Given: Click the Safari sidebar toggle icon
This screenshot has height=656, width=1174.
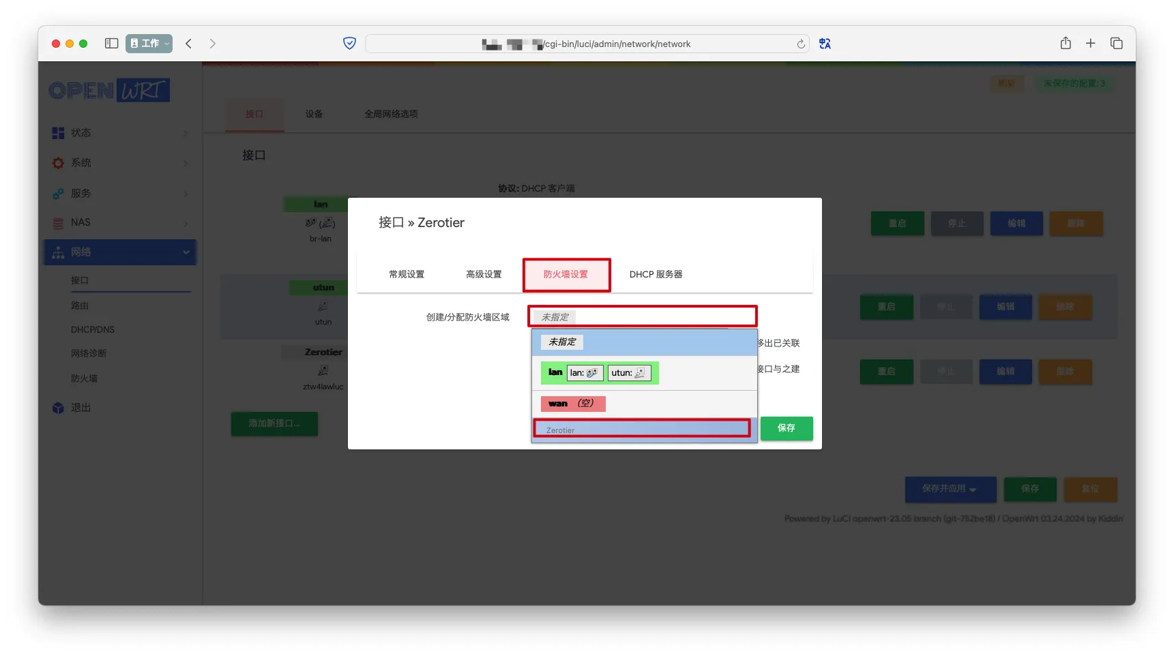Looking at the screenshot, I should click(111, 44).
